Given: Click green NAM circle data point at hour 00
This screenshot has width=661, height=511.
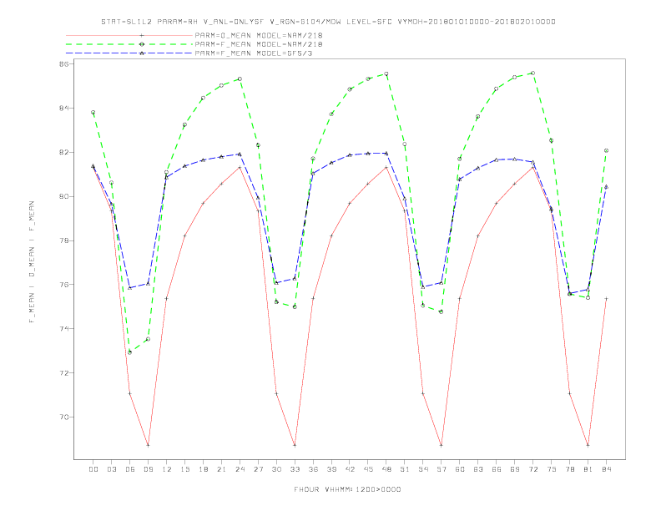Looking at the screenshot, I should pyautogui.click(x=93, y=113).
